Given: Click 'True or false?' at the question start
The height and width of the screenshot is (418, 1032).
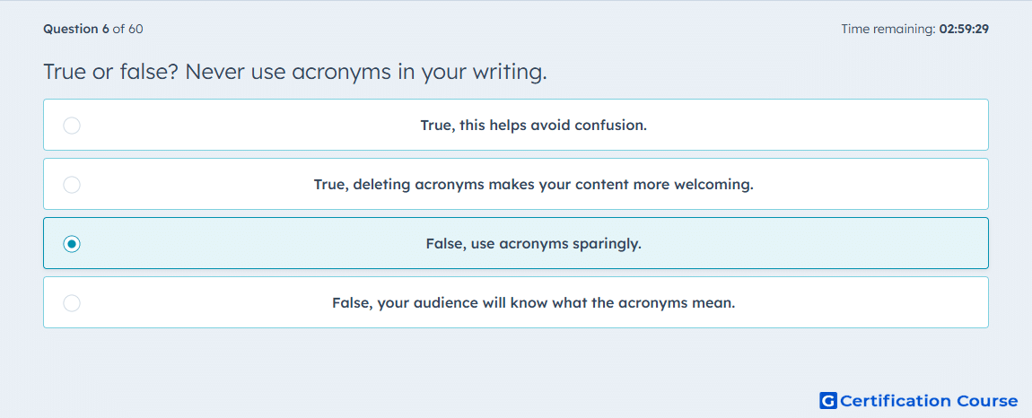Looking at the screenshot, I should pyautogui.click(x=110, y=72).
